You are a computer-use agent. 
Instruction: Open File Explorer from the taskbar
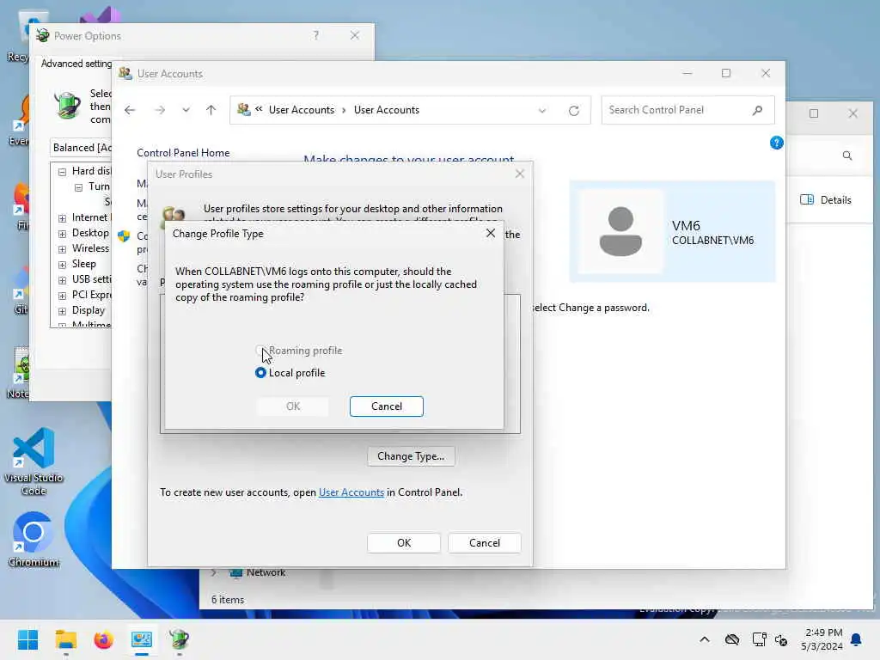tap(65, 639)
